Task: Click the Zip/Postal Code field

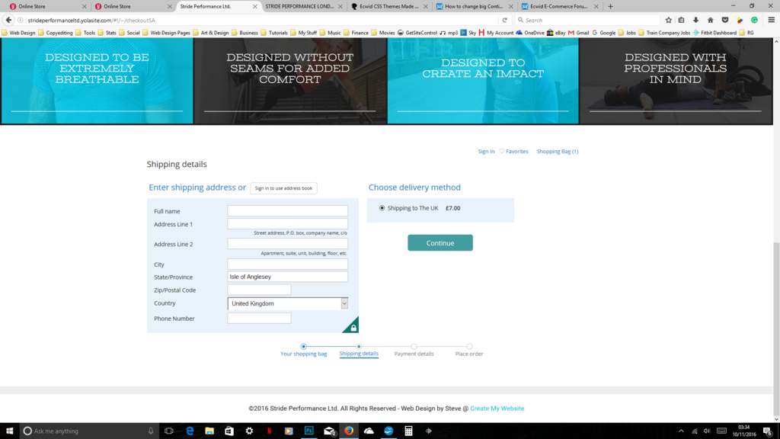Action: (x=259, y=290)
